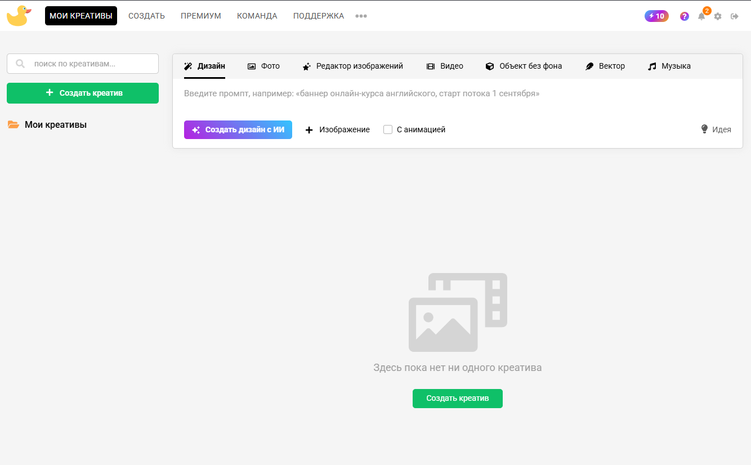Select the Дизайн tab
This screenshot has width=751, height=465.
pos(204,66)
